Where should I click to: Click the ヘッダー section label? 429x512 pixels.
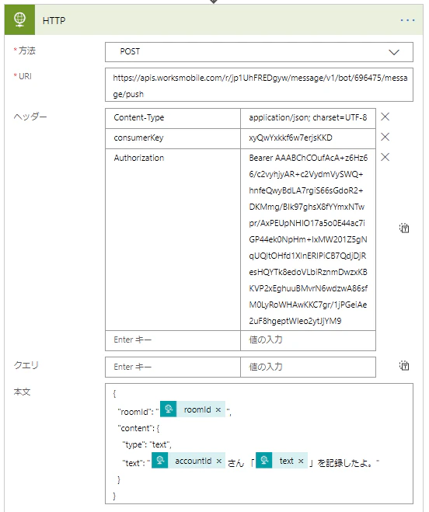[30, 117]
